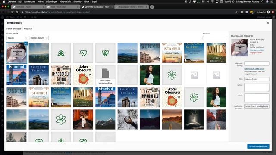This screenshot has height=155, width=276.
Task: Open the Ablak menu
Action: pyautogui.click(x=86, y=2)
